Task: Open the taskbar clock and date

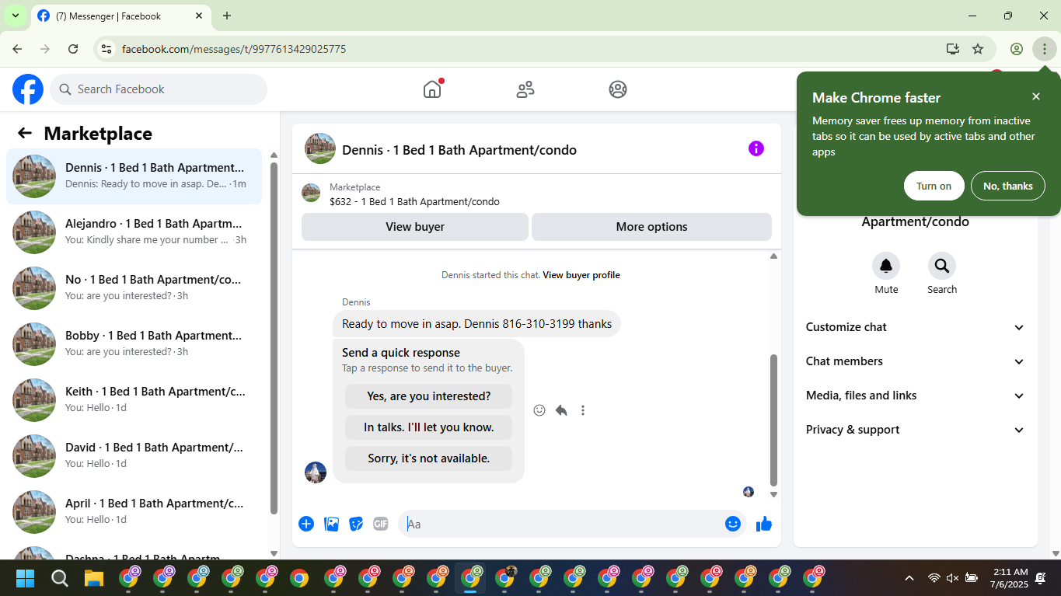Action: point(1010,578)
